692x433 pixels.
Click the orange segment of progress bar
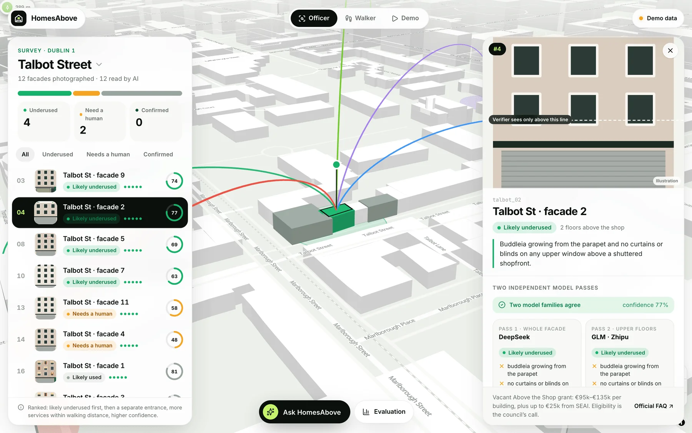(86, 93)
